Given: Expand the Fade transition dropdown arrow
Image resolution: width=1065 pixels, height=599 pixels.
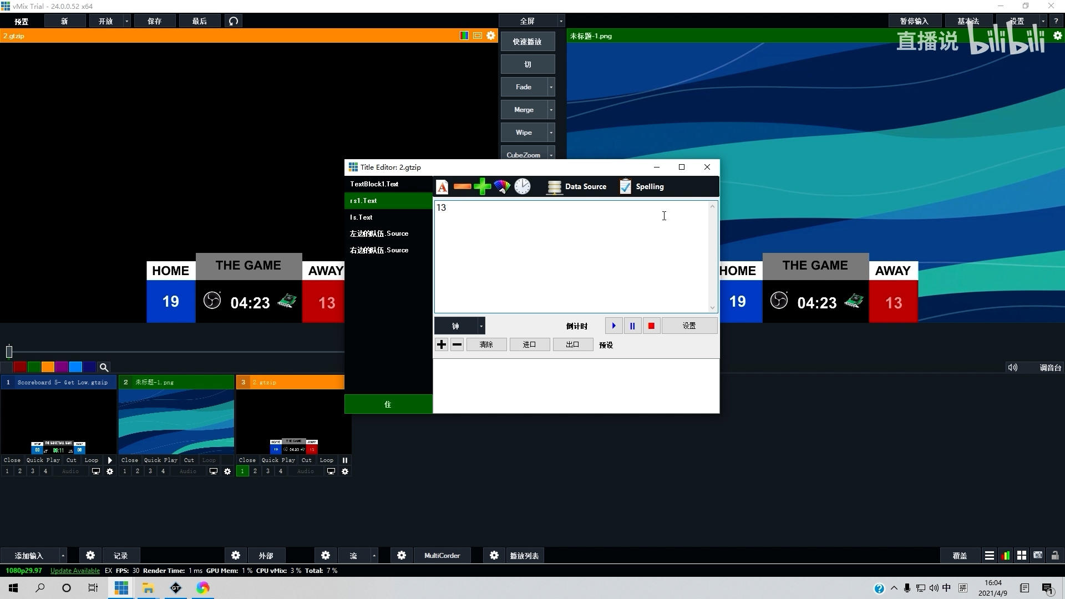Looking at the screenshot, I should coord(551,87).
